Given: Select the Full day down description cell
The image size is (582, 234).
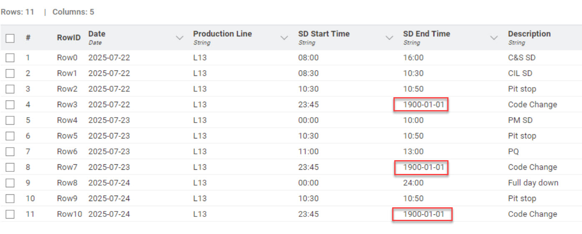Looking at the screenshot, I should pyautogui.click(x=533, y=183).
